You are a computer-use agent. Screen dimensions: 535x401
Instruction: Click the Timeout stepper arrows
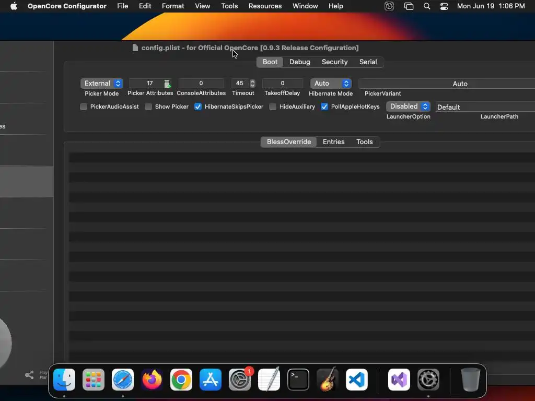point(252,83)
